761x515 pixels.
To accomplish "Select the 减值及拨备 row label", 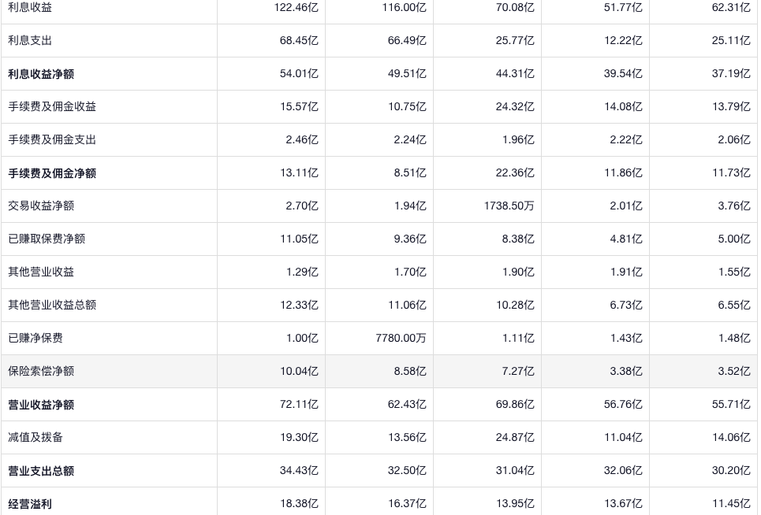I will click(x=35, y=437).
